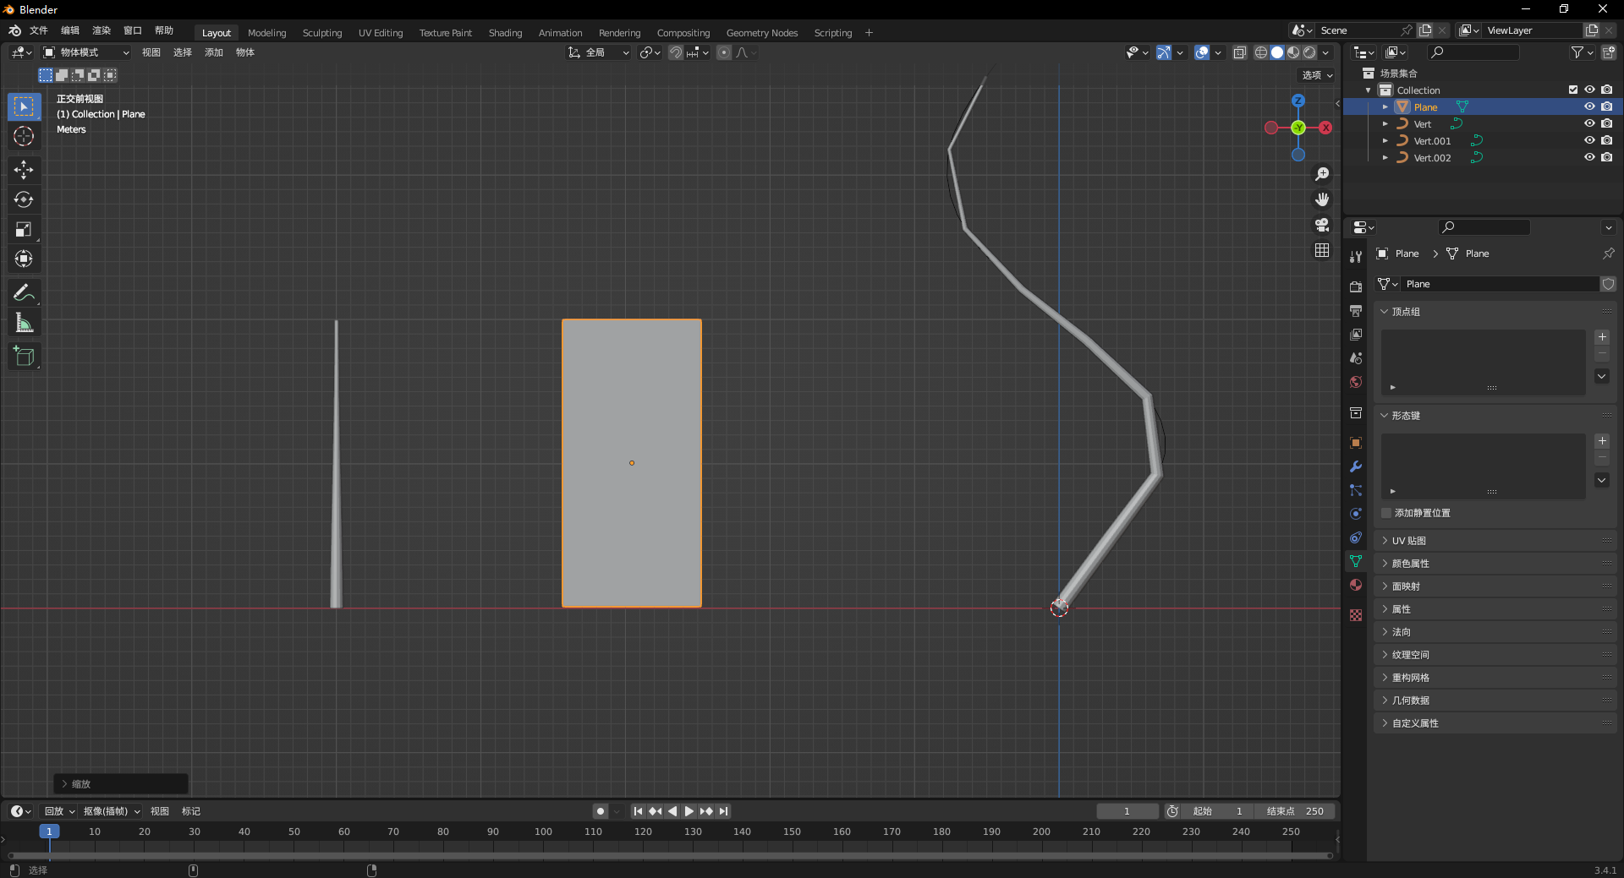The width and height of the screenshot is (1624, 878).
Task: Switch to the Sculpting workspace tab
Action: coord(322,33)
